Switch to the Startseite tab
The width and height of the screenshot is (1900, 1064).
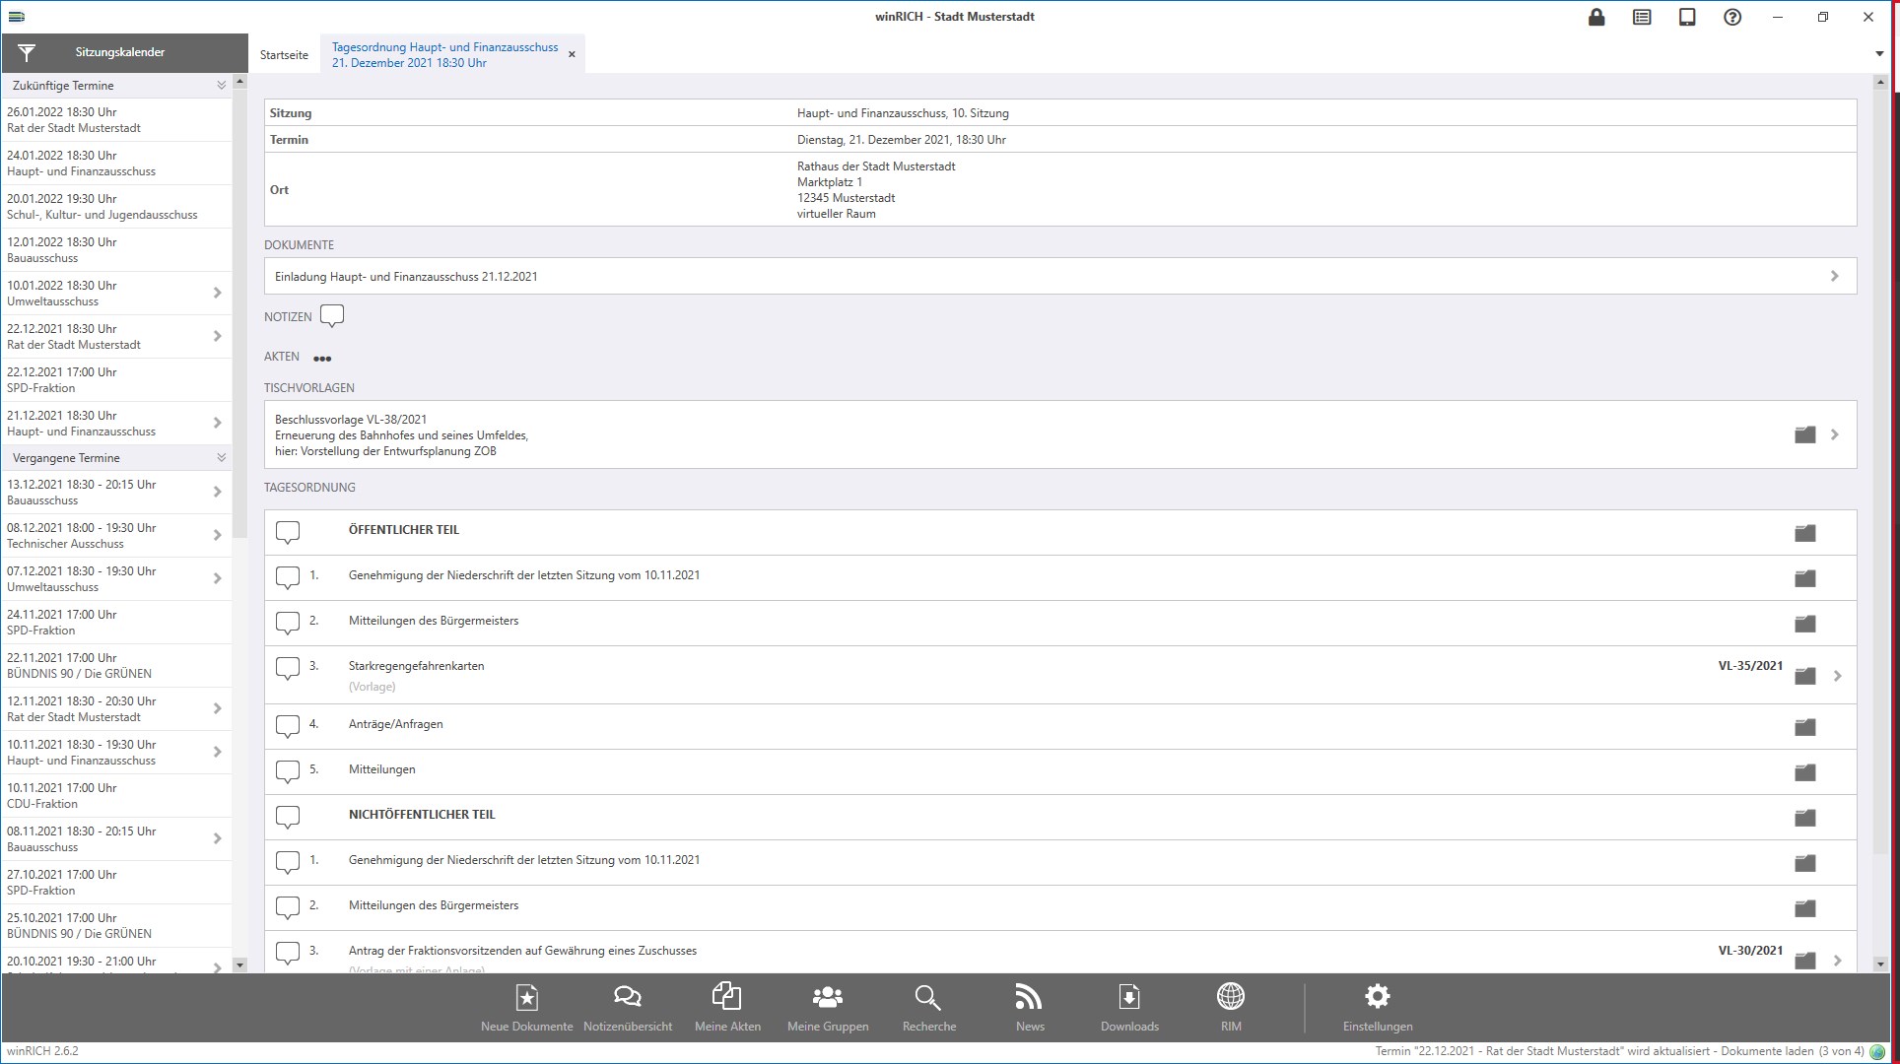coord(284,55)
